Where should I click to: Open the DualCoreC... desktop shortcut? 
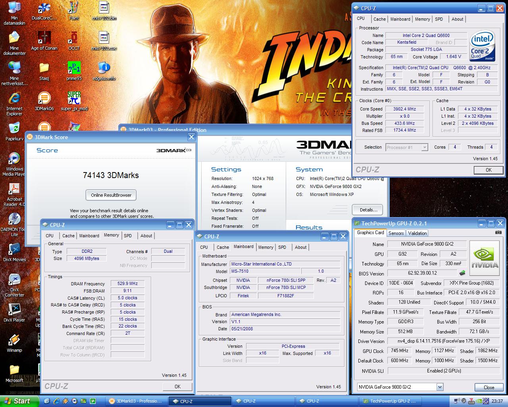44,11
